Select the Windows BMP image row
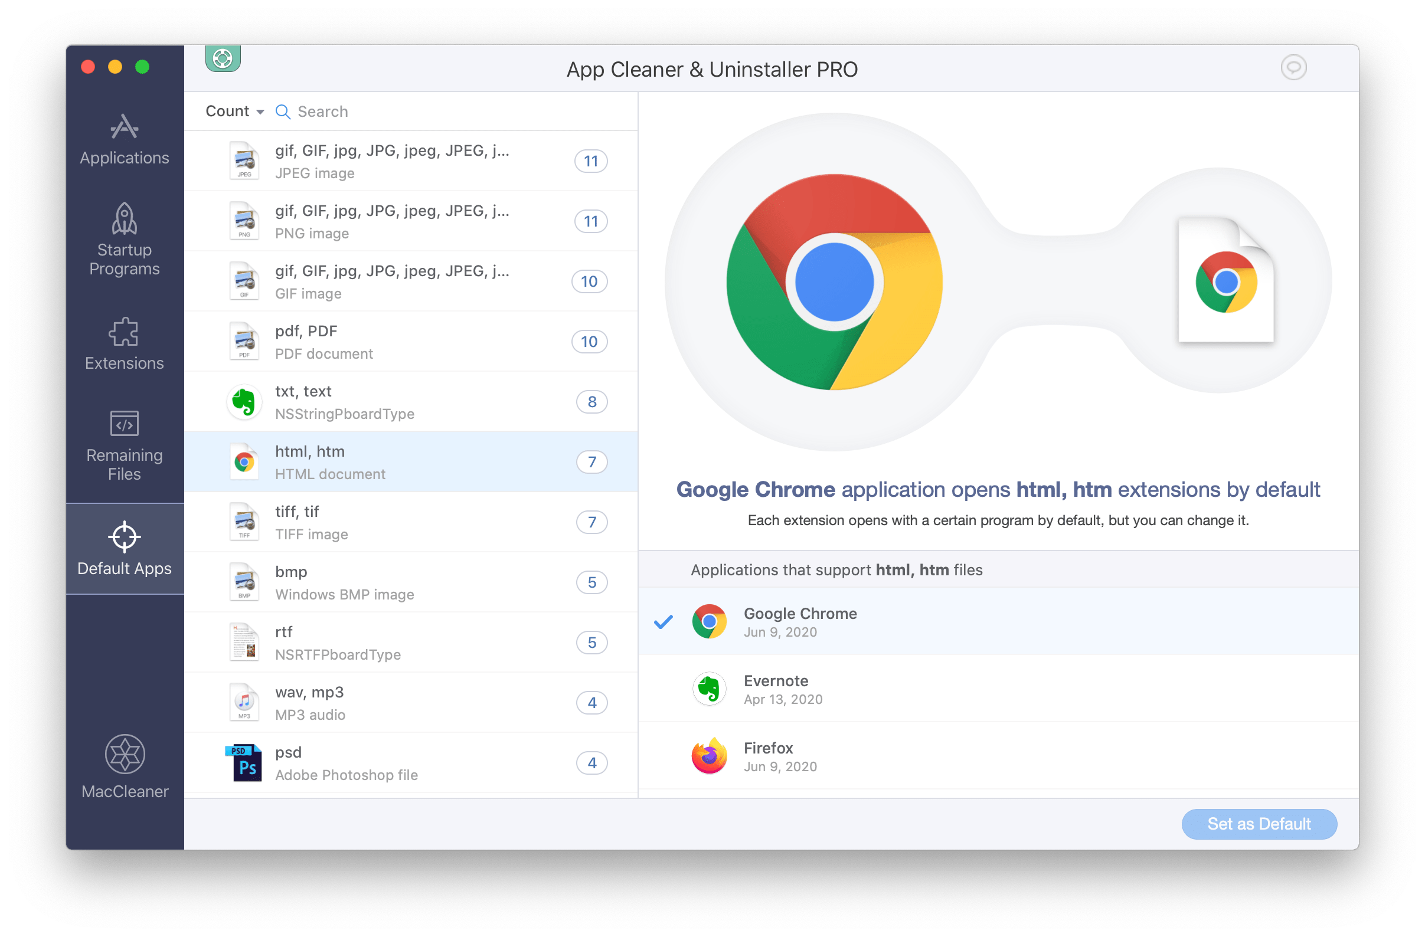 click(x=411, y=582)
